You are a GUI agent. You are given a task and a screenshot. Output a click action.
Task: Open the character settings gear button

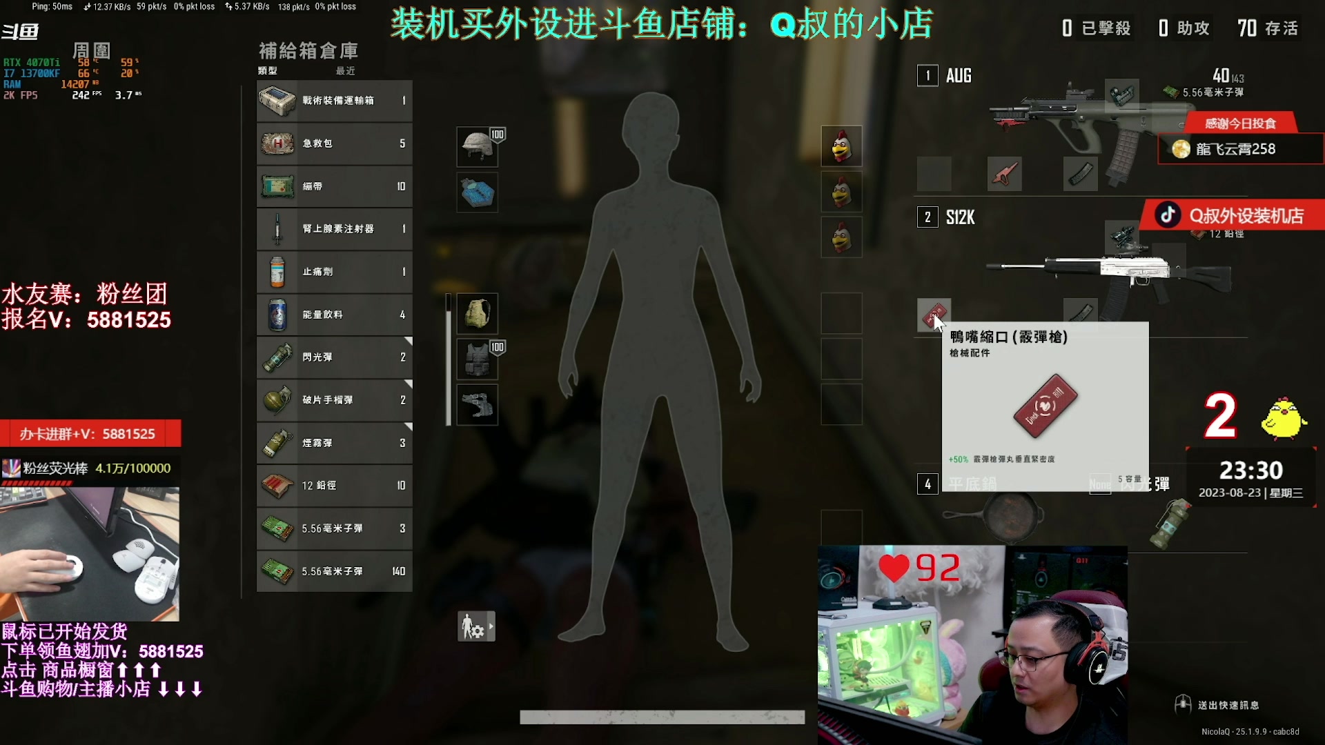(476, 627)
